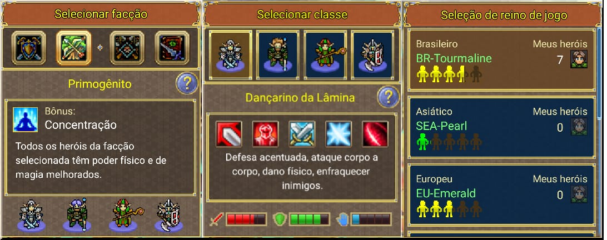The height and width of the screenshot is (240, 607).
Task: Select the green leaf Primogênito faction
Action: (73, 48)
